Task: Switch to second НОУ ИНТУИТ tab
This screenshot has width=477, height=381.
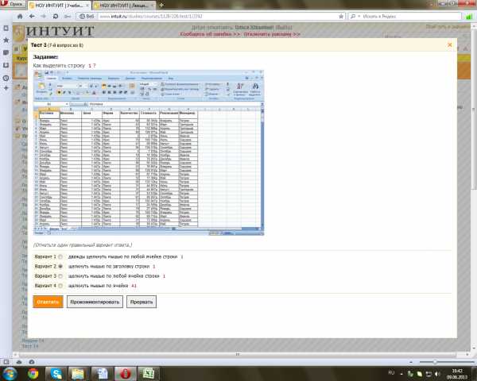Action: 123,6
